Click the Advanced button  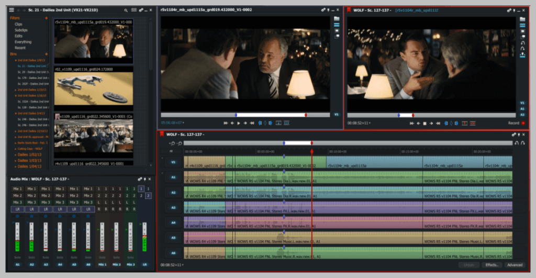tap(515, 265)
